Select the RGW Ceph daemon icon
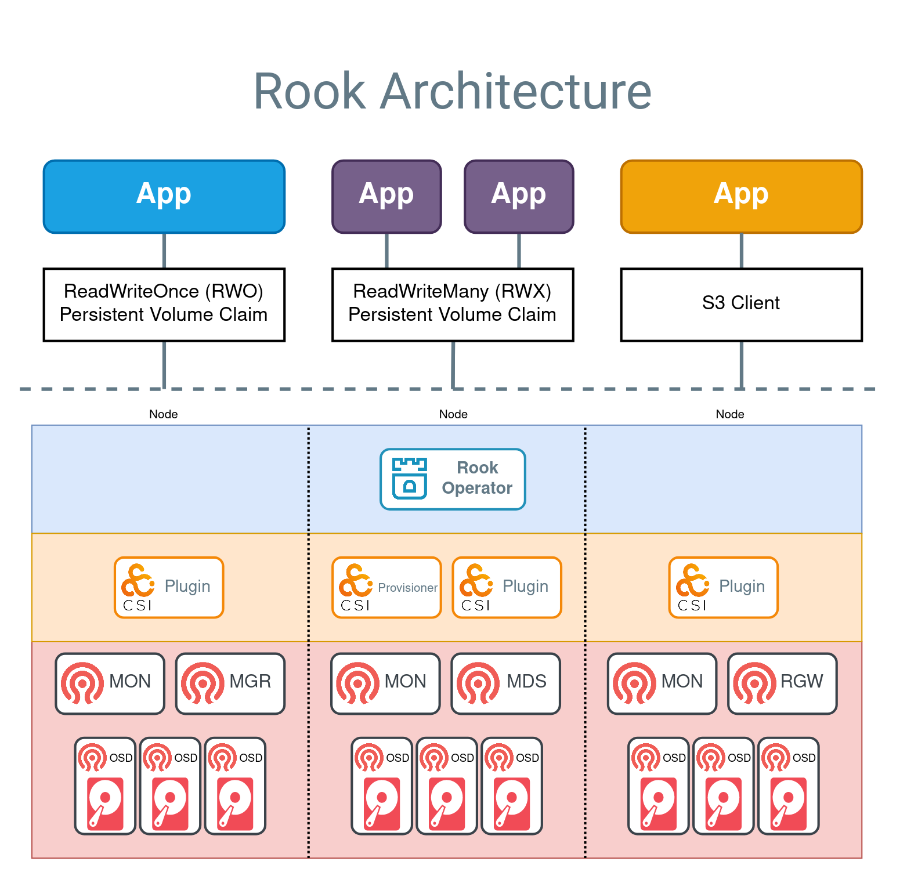The width and height of the screenshot is (907, 890). 756,682
